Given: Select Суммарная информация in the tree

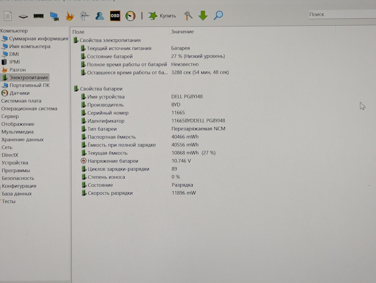Looking at the screenshot, I should 35,38.
